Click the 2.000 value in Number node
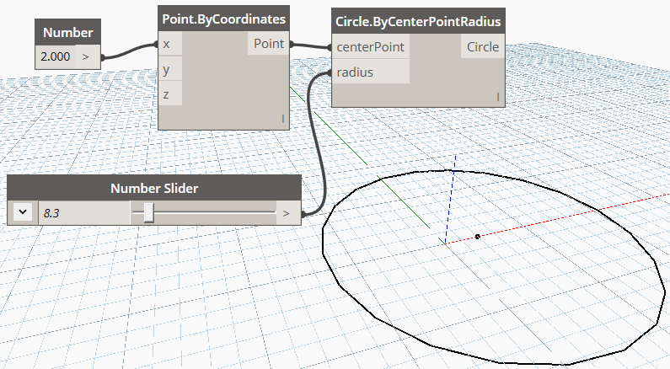The width and height of the screenshot is (670, 369). point(56,56)
